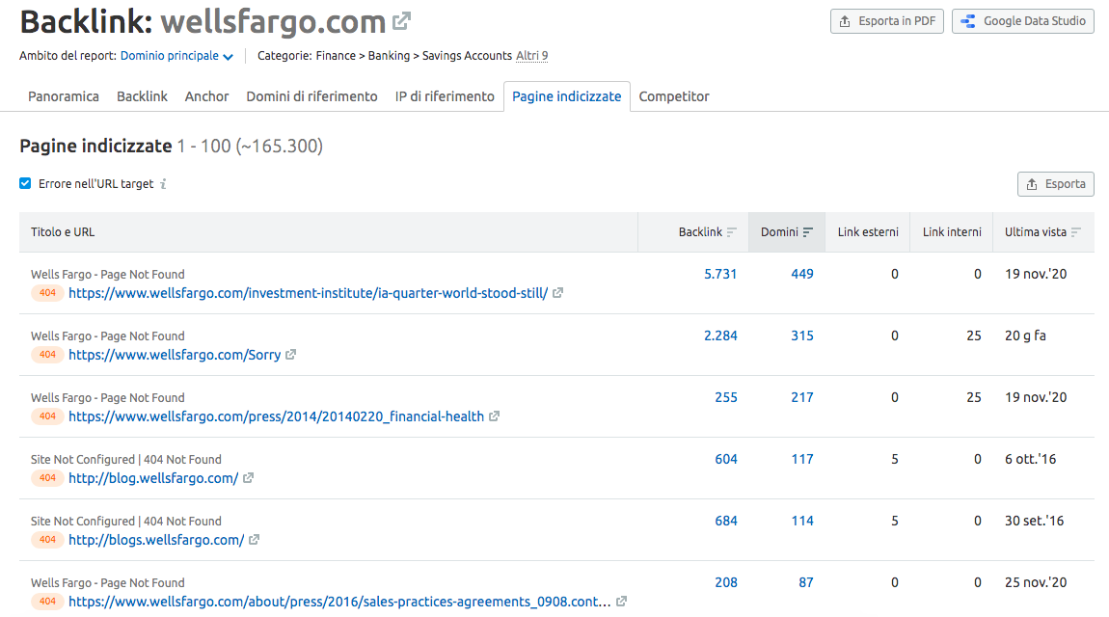The image size is (1109, 617).
Task: Open external icon next to blog.wellsfargo.com
Action: 248,478
